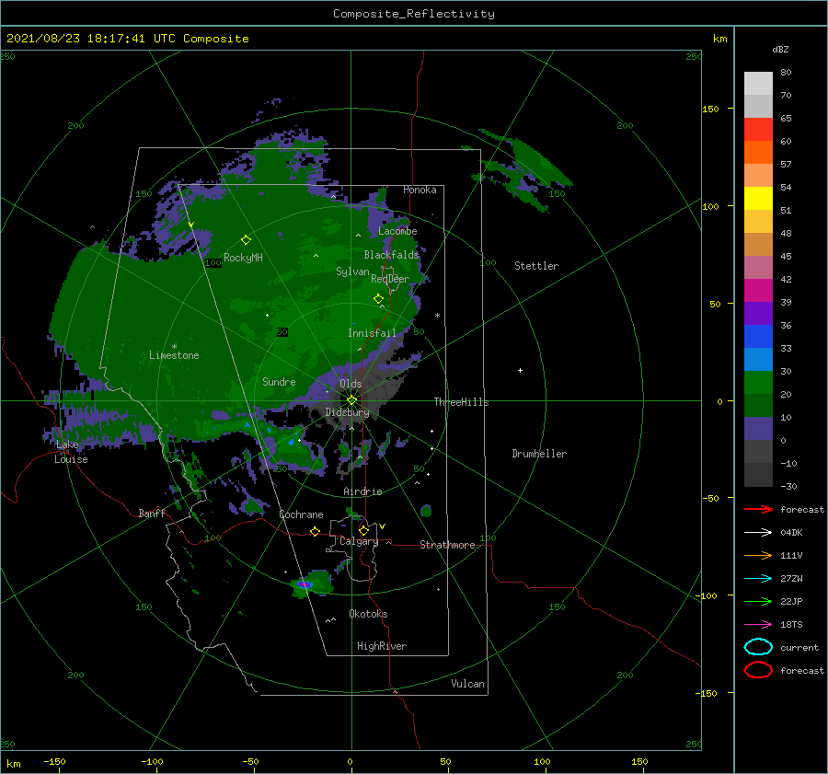Click the Vulcan label
Viewport: 828px width, 774px height.
(467, 684)
